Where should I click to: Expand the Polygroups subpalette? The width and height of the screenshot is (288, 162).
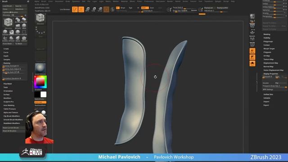268,41
